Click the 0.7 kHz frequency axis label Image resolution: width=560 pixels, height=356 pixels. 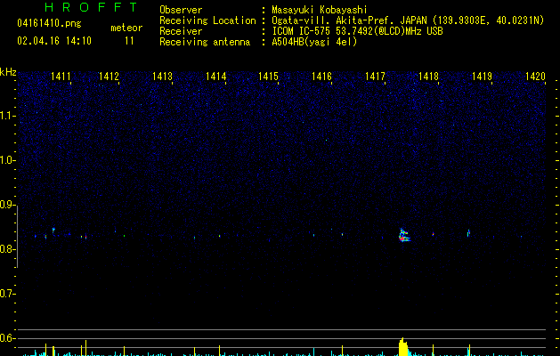(7, 294)
